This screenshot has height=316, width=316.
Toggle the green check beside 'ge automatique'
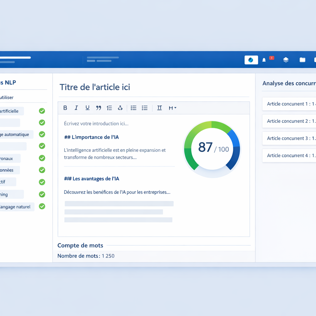point(42,134)
